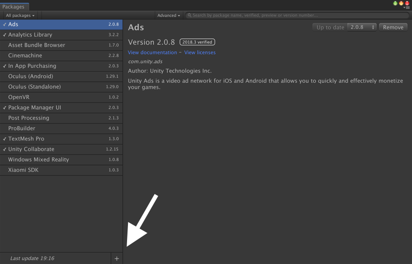Select the Post Processing package
Viewport: 412px width, 264px height.
tap(61, 118)
